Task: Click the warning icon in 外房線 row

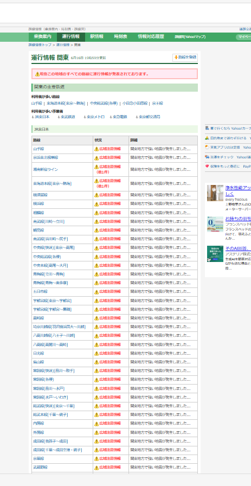Action: click(96, 433)
